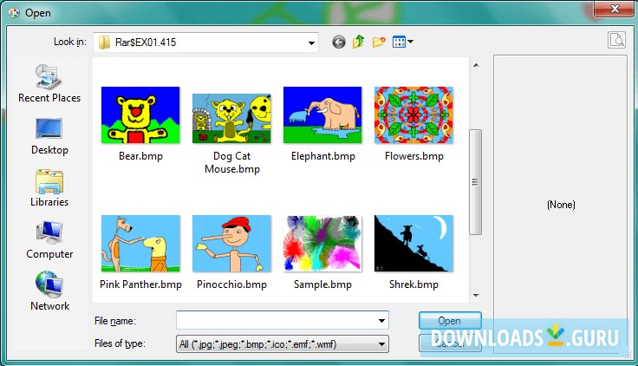Select the Dog Cat Mouse.bmp thumbnail

[x=231, y=119]
